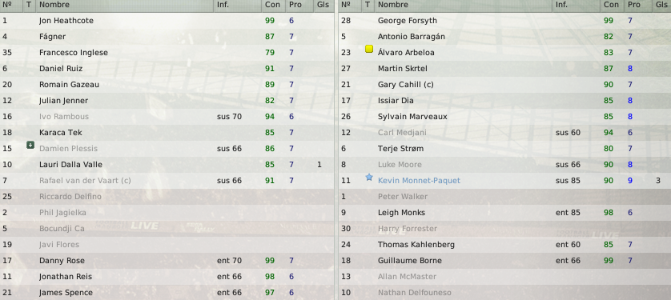
Task: Select Lauri Dalla Valle row
Action: coord(167,165)
